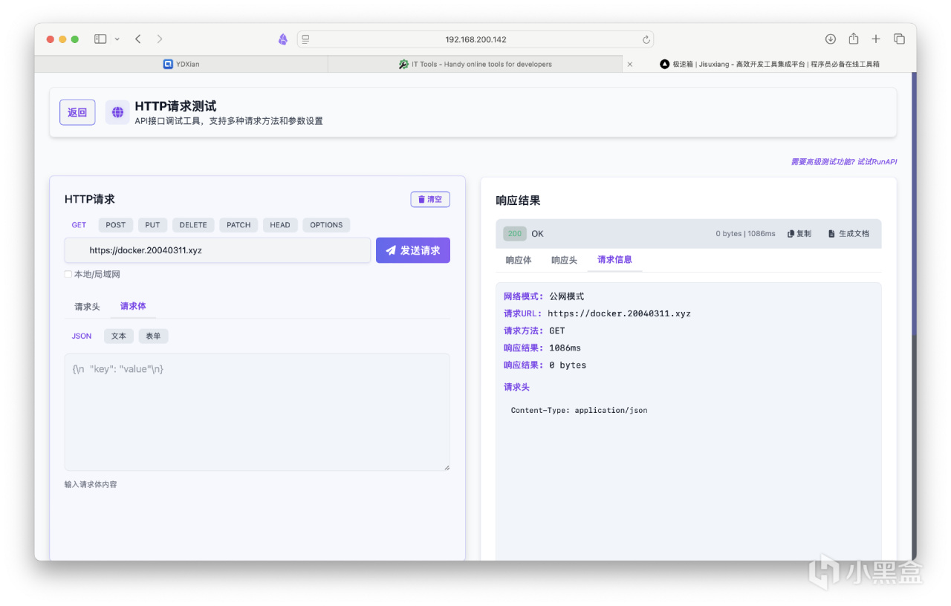Close the current Jisuxiang tab

click(x=630, y=65)
